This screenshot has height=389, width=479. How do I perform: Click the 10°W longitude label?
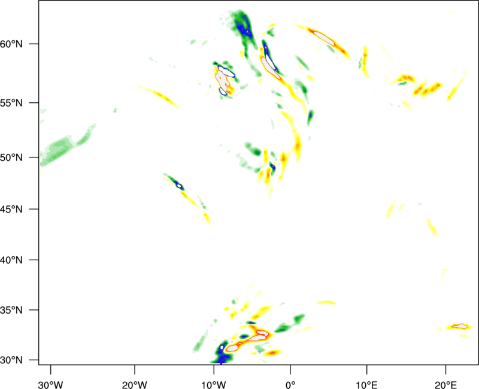(214, 385)
